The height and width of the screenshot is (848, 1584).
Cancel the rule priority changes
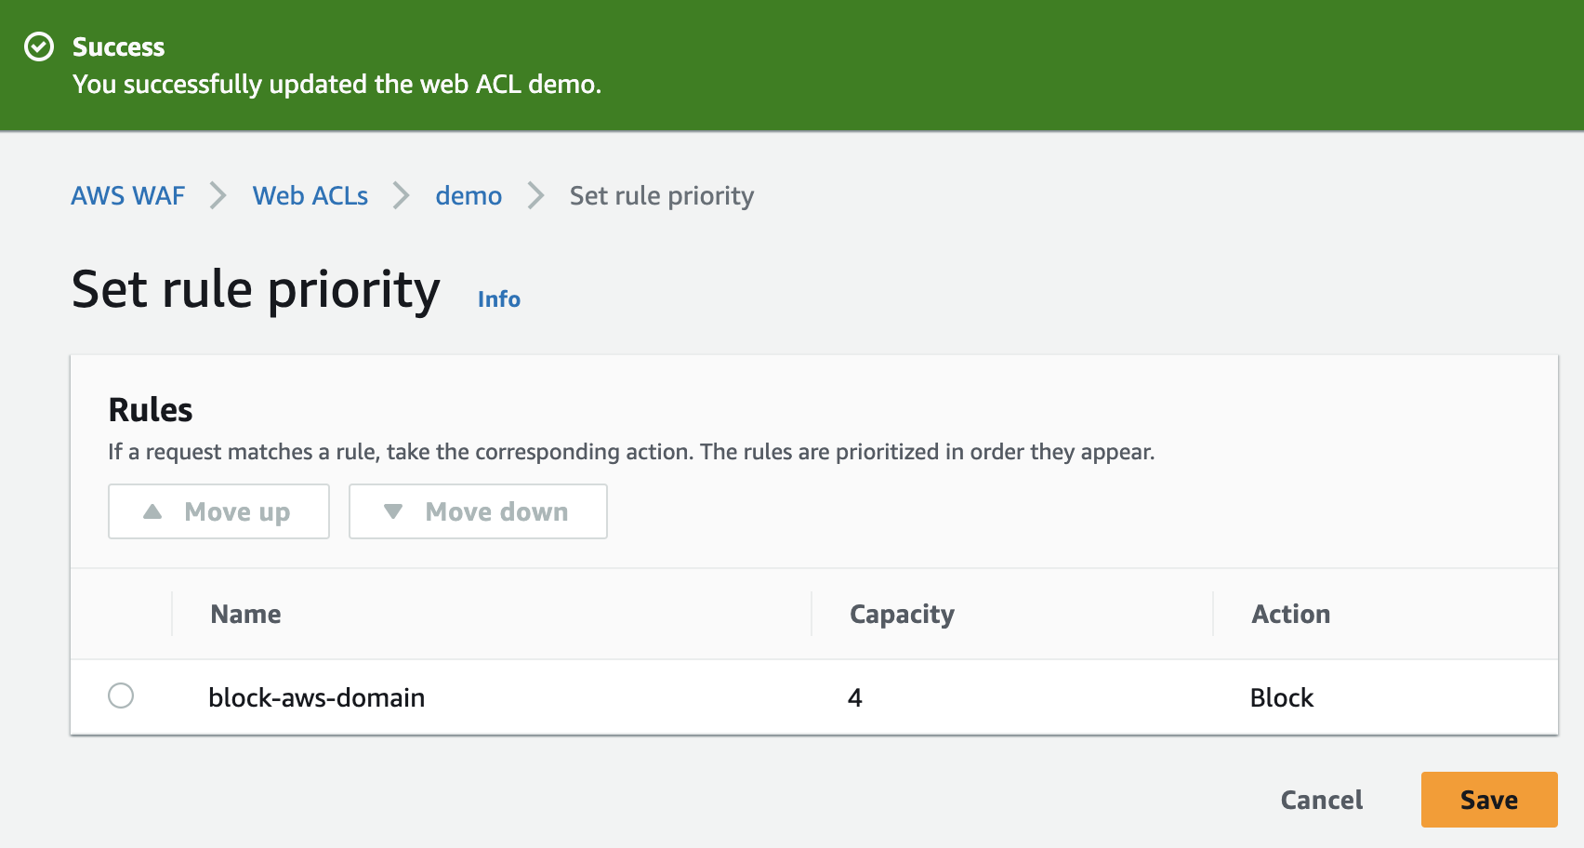point(1321,800)
